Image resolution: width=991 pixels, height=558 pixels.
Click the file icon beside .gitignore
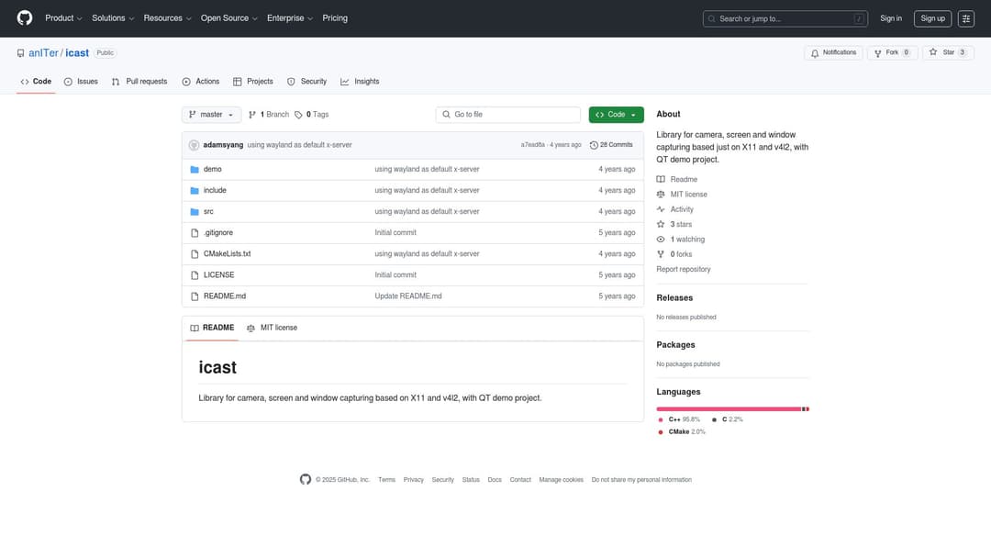point(195,232)
